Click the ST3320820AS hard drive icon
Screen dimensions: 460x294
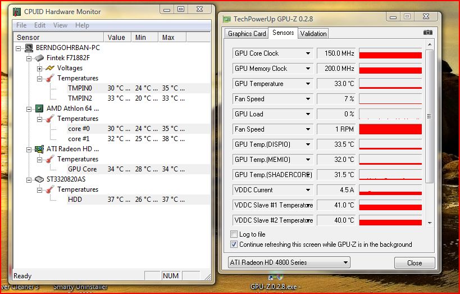click(x=39, y=179)
